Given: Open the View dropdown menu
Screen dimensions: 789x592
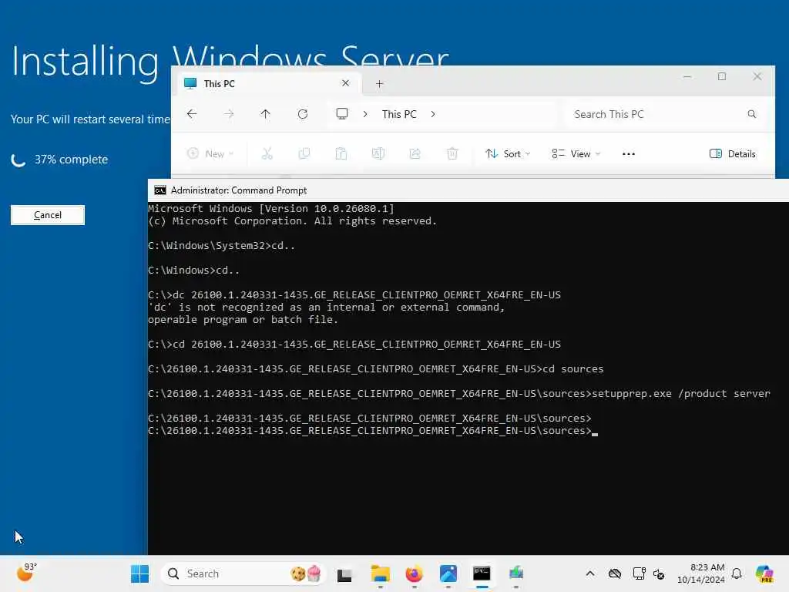Looking at the screenshot, I should coord(576,153).
